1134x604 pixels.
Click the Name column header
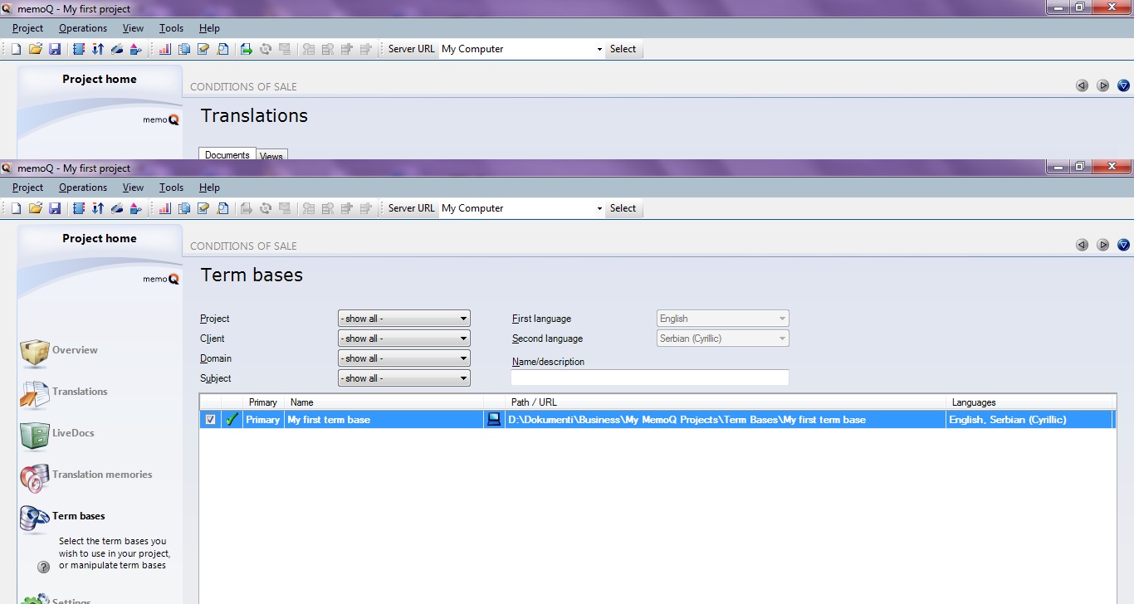click(x=384, y=402)
